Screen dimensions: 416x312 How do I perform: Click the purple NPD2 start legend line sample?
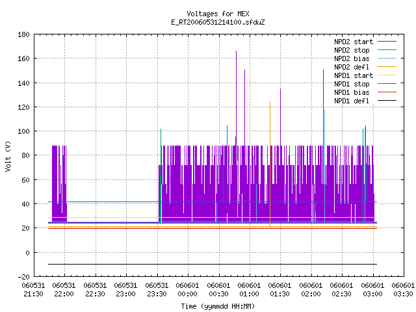pos(387,42)
